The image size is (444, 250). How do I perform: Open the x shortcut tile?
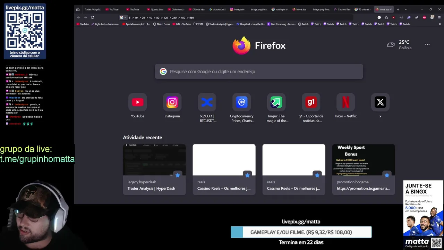point(380,106)
